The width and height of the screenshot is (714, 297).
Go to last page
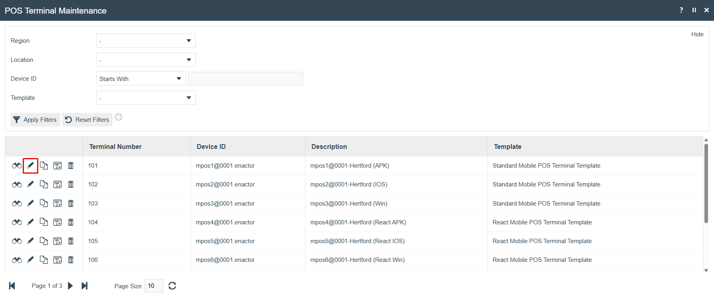pyautogui.click(x=85, y=286)
